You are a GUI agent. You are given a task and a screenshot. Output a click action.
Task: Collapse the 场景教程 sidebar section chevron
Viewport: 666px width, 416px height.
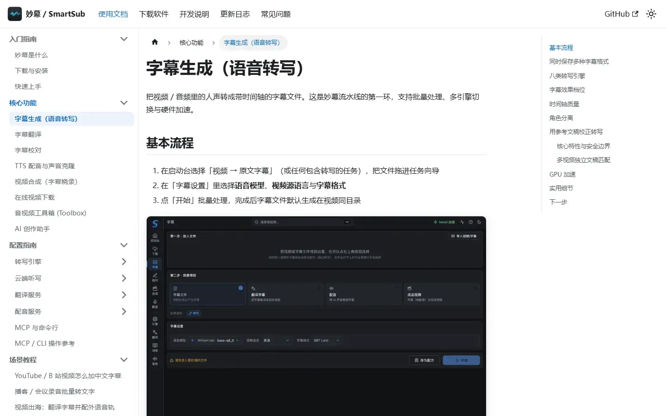click(x=124, y=360)
